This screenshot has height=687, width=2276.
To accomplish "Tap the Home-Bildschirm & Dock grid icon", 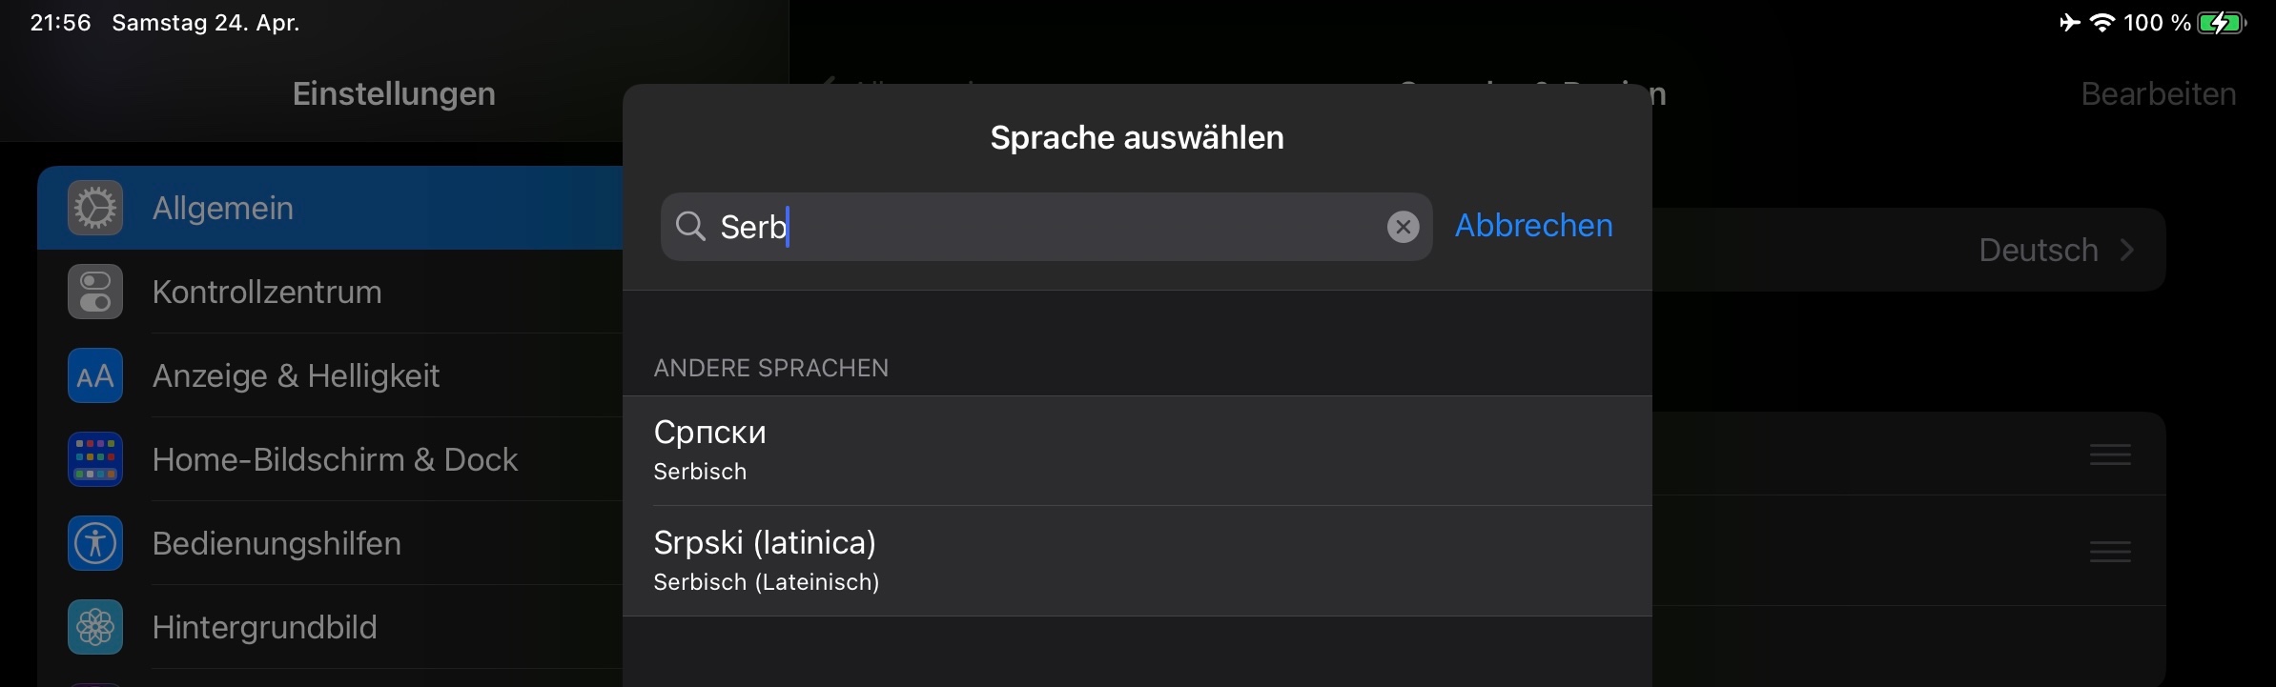I will point(95,459).
